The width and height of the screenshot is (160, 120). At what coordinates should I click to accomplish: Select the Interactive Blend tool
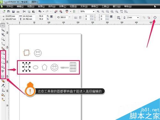[x=3, y=81]
